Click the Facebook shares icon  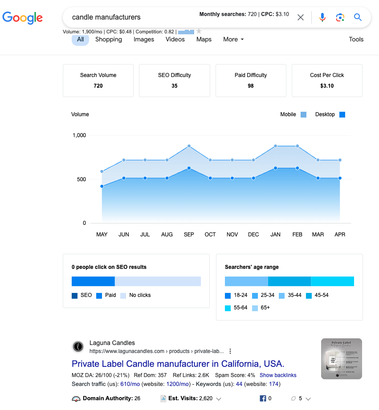[x=262, y=398]
